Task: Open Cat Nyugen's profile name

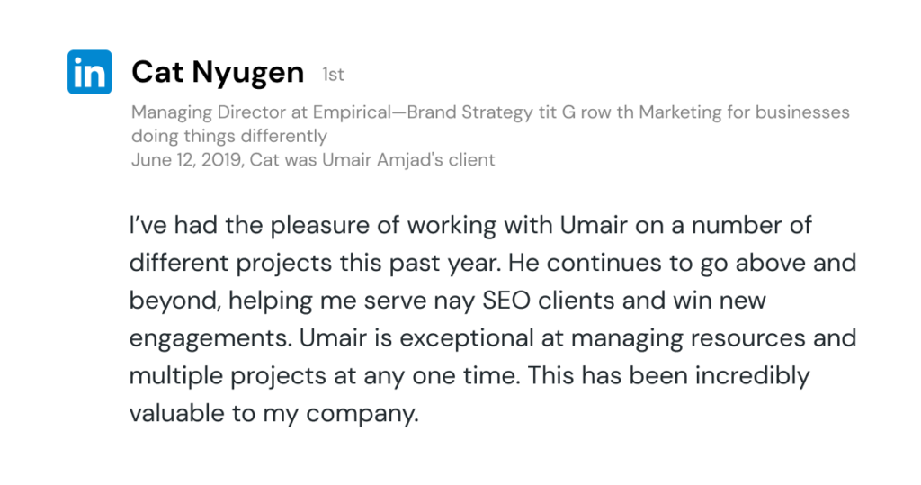Action: pyautogui.click(x=218, y=73)
